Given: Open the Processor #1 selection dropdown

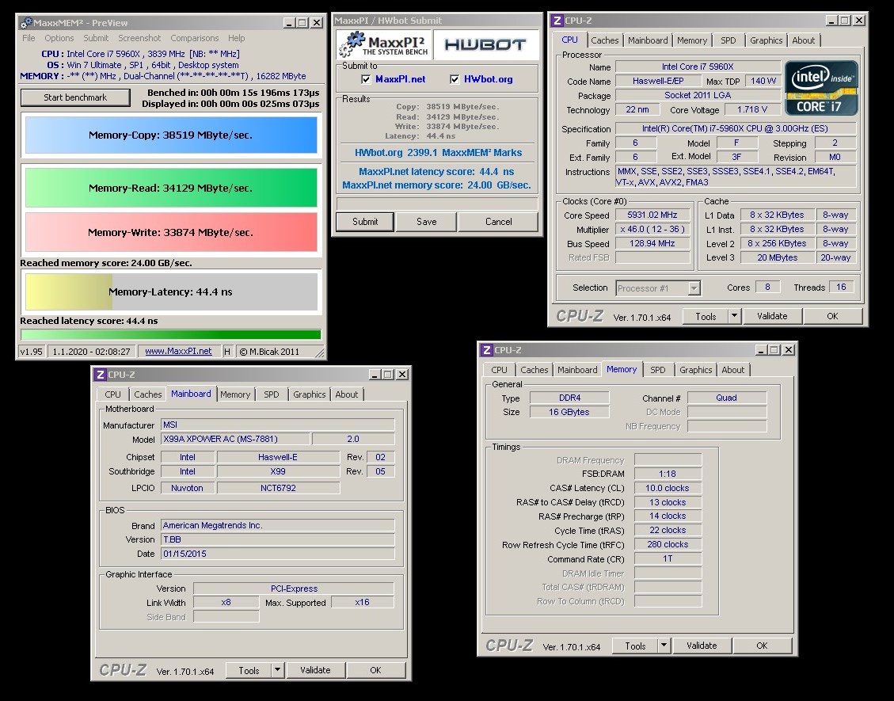Looking at the screenshot, I should tap(694, 288).
